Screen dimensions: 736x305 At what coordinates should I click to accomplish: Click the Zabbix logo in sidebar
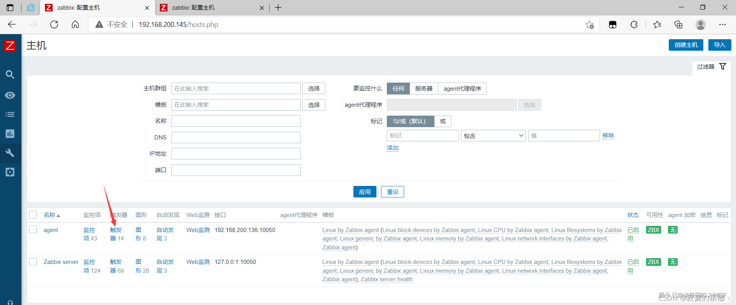point(10,46)
